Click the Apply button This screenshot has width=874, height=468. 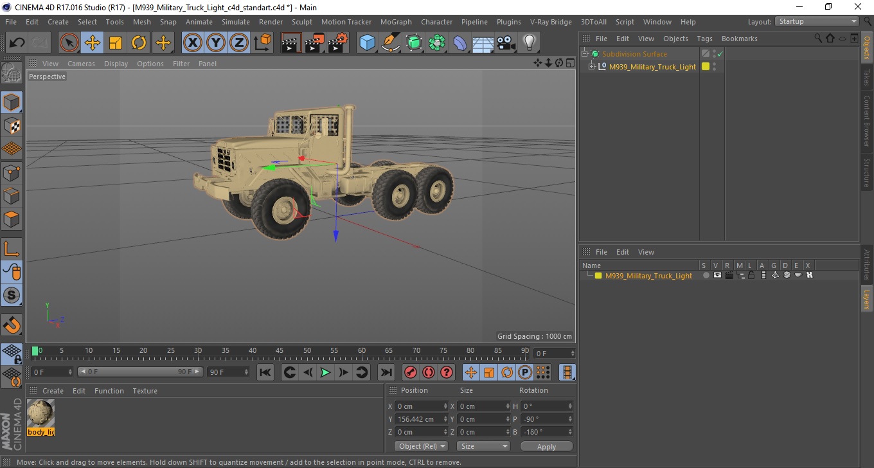(546, 446)
